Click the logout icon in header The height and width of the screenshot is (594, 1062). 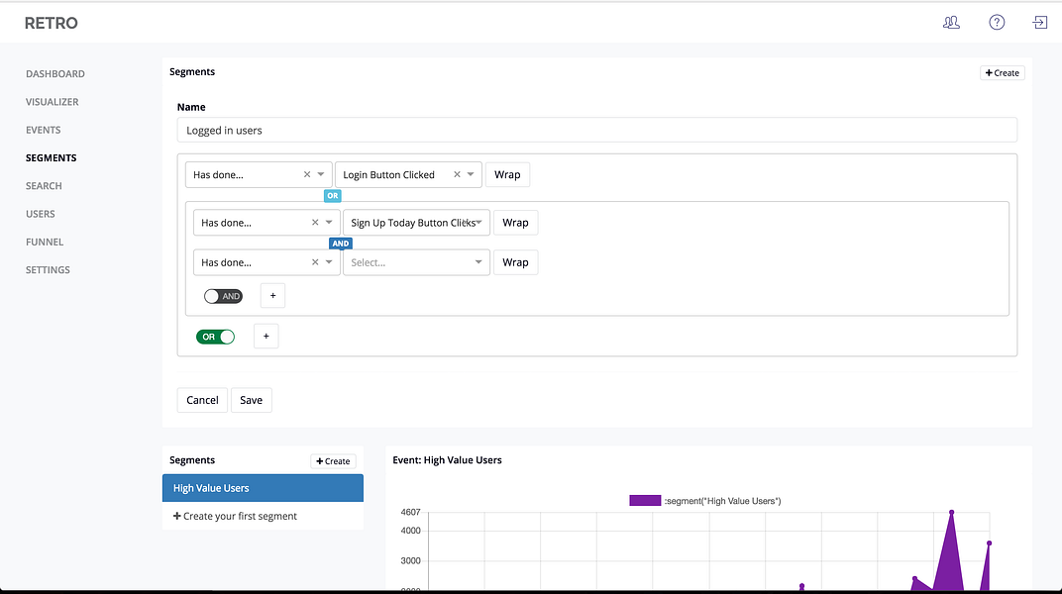[1039, 23]
